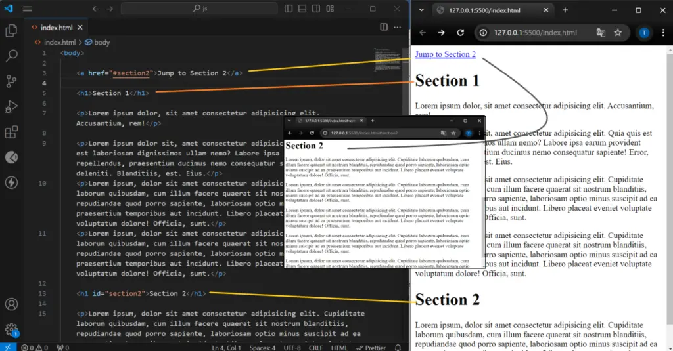Open errors and warnings in status bar
This screenshot has width=673, height=351.
(35, 348)
